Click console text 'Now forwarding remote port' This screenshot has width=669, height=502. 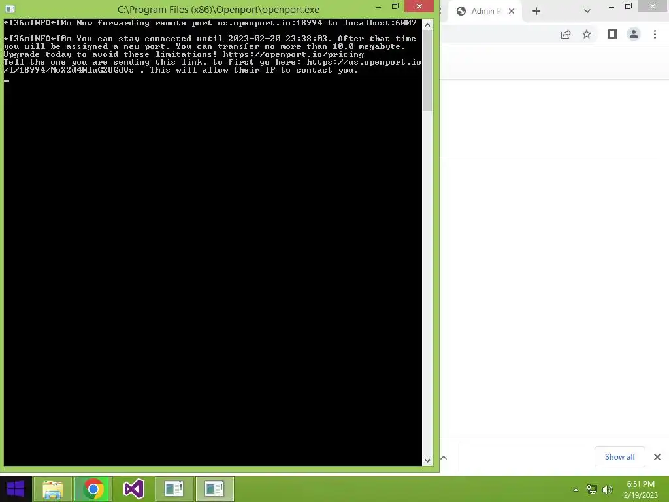[144, 23]
